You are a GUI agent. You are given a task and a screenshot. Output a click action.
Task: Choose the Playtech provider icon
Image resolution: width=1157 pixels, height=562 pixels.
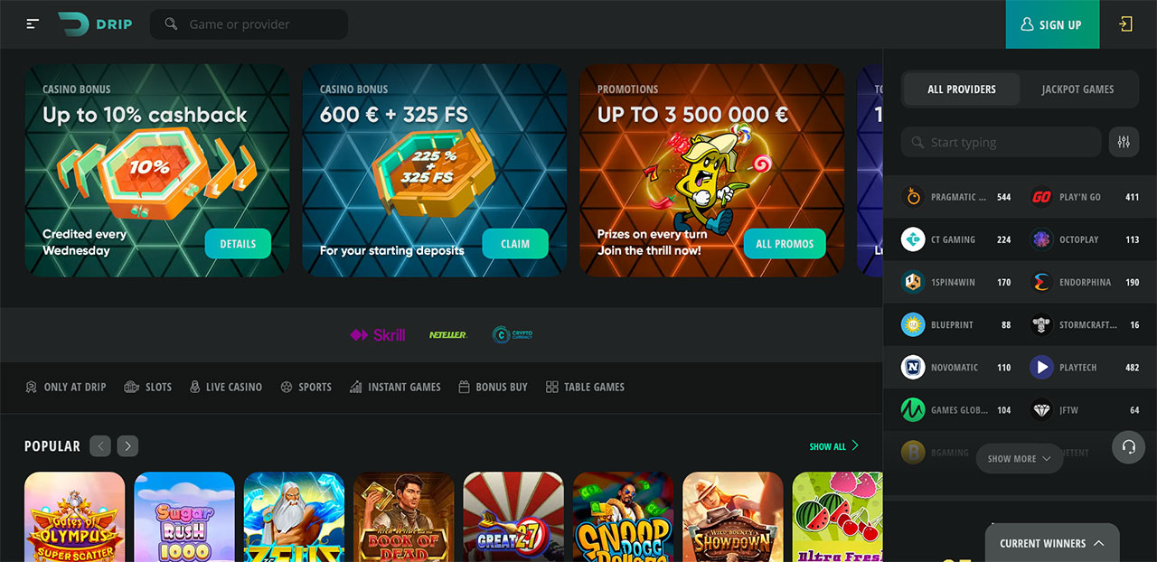[x=1042, y=368]
